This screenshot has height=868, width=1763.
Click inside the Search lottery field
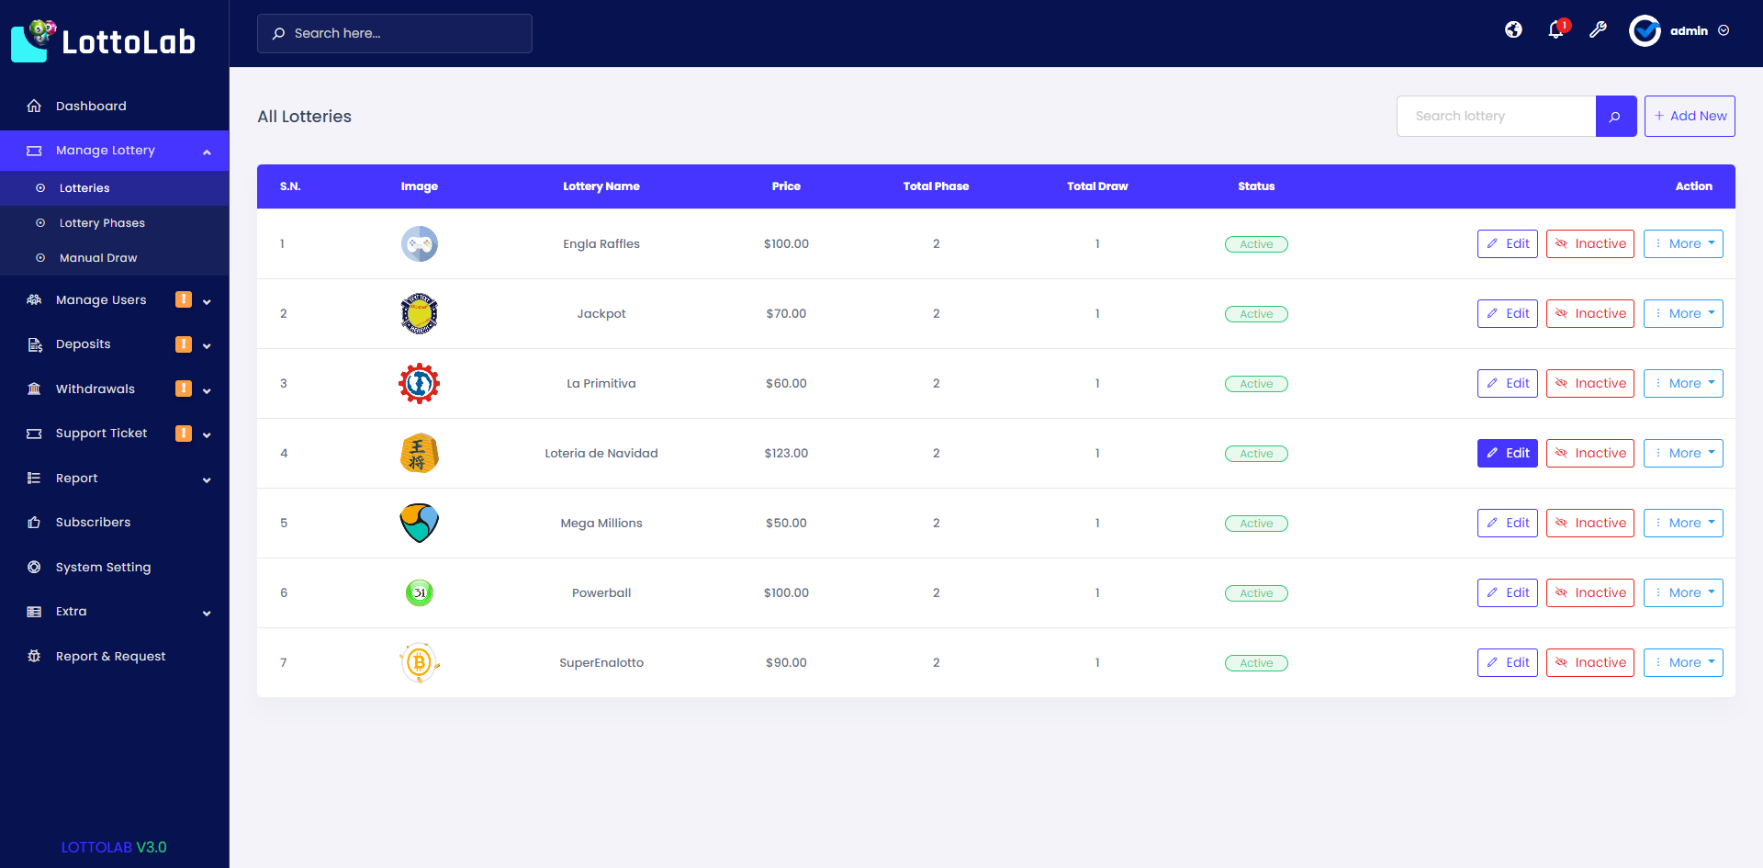coord(1497,116)
